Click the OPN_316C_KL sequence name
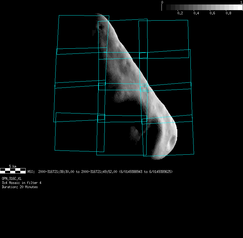Screen dimensions: 243x238 tap(12, 178)
